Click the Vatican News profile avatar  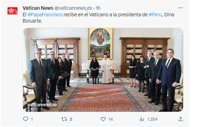[x=13, y=11]
